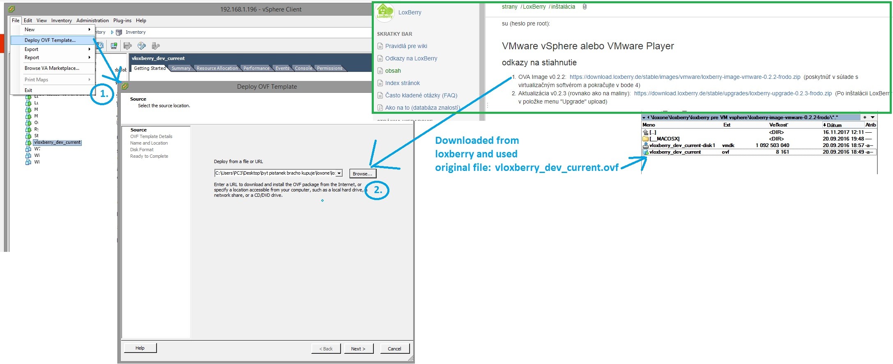
Task: Select vloxberry_dev_current in the inventory tree
Action: tap(58, 142)
